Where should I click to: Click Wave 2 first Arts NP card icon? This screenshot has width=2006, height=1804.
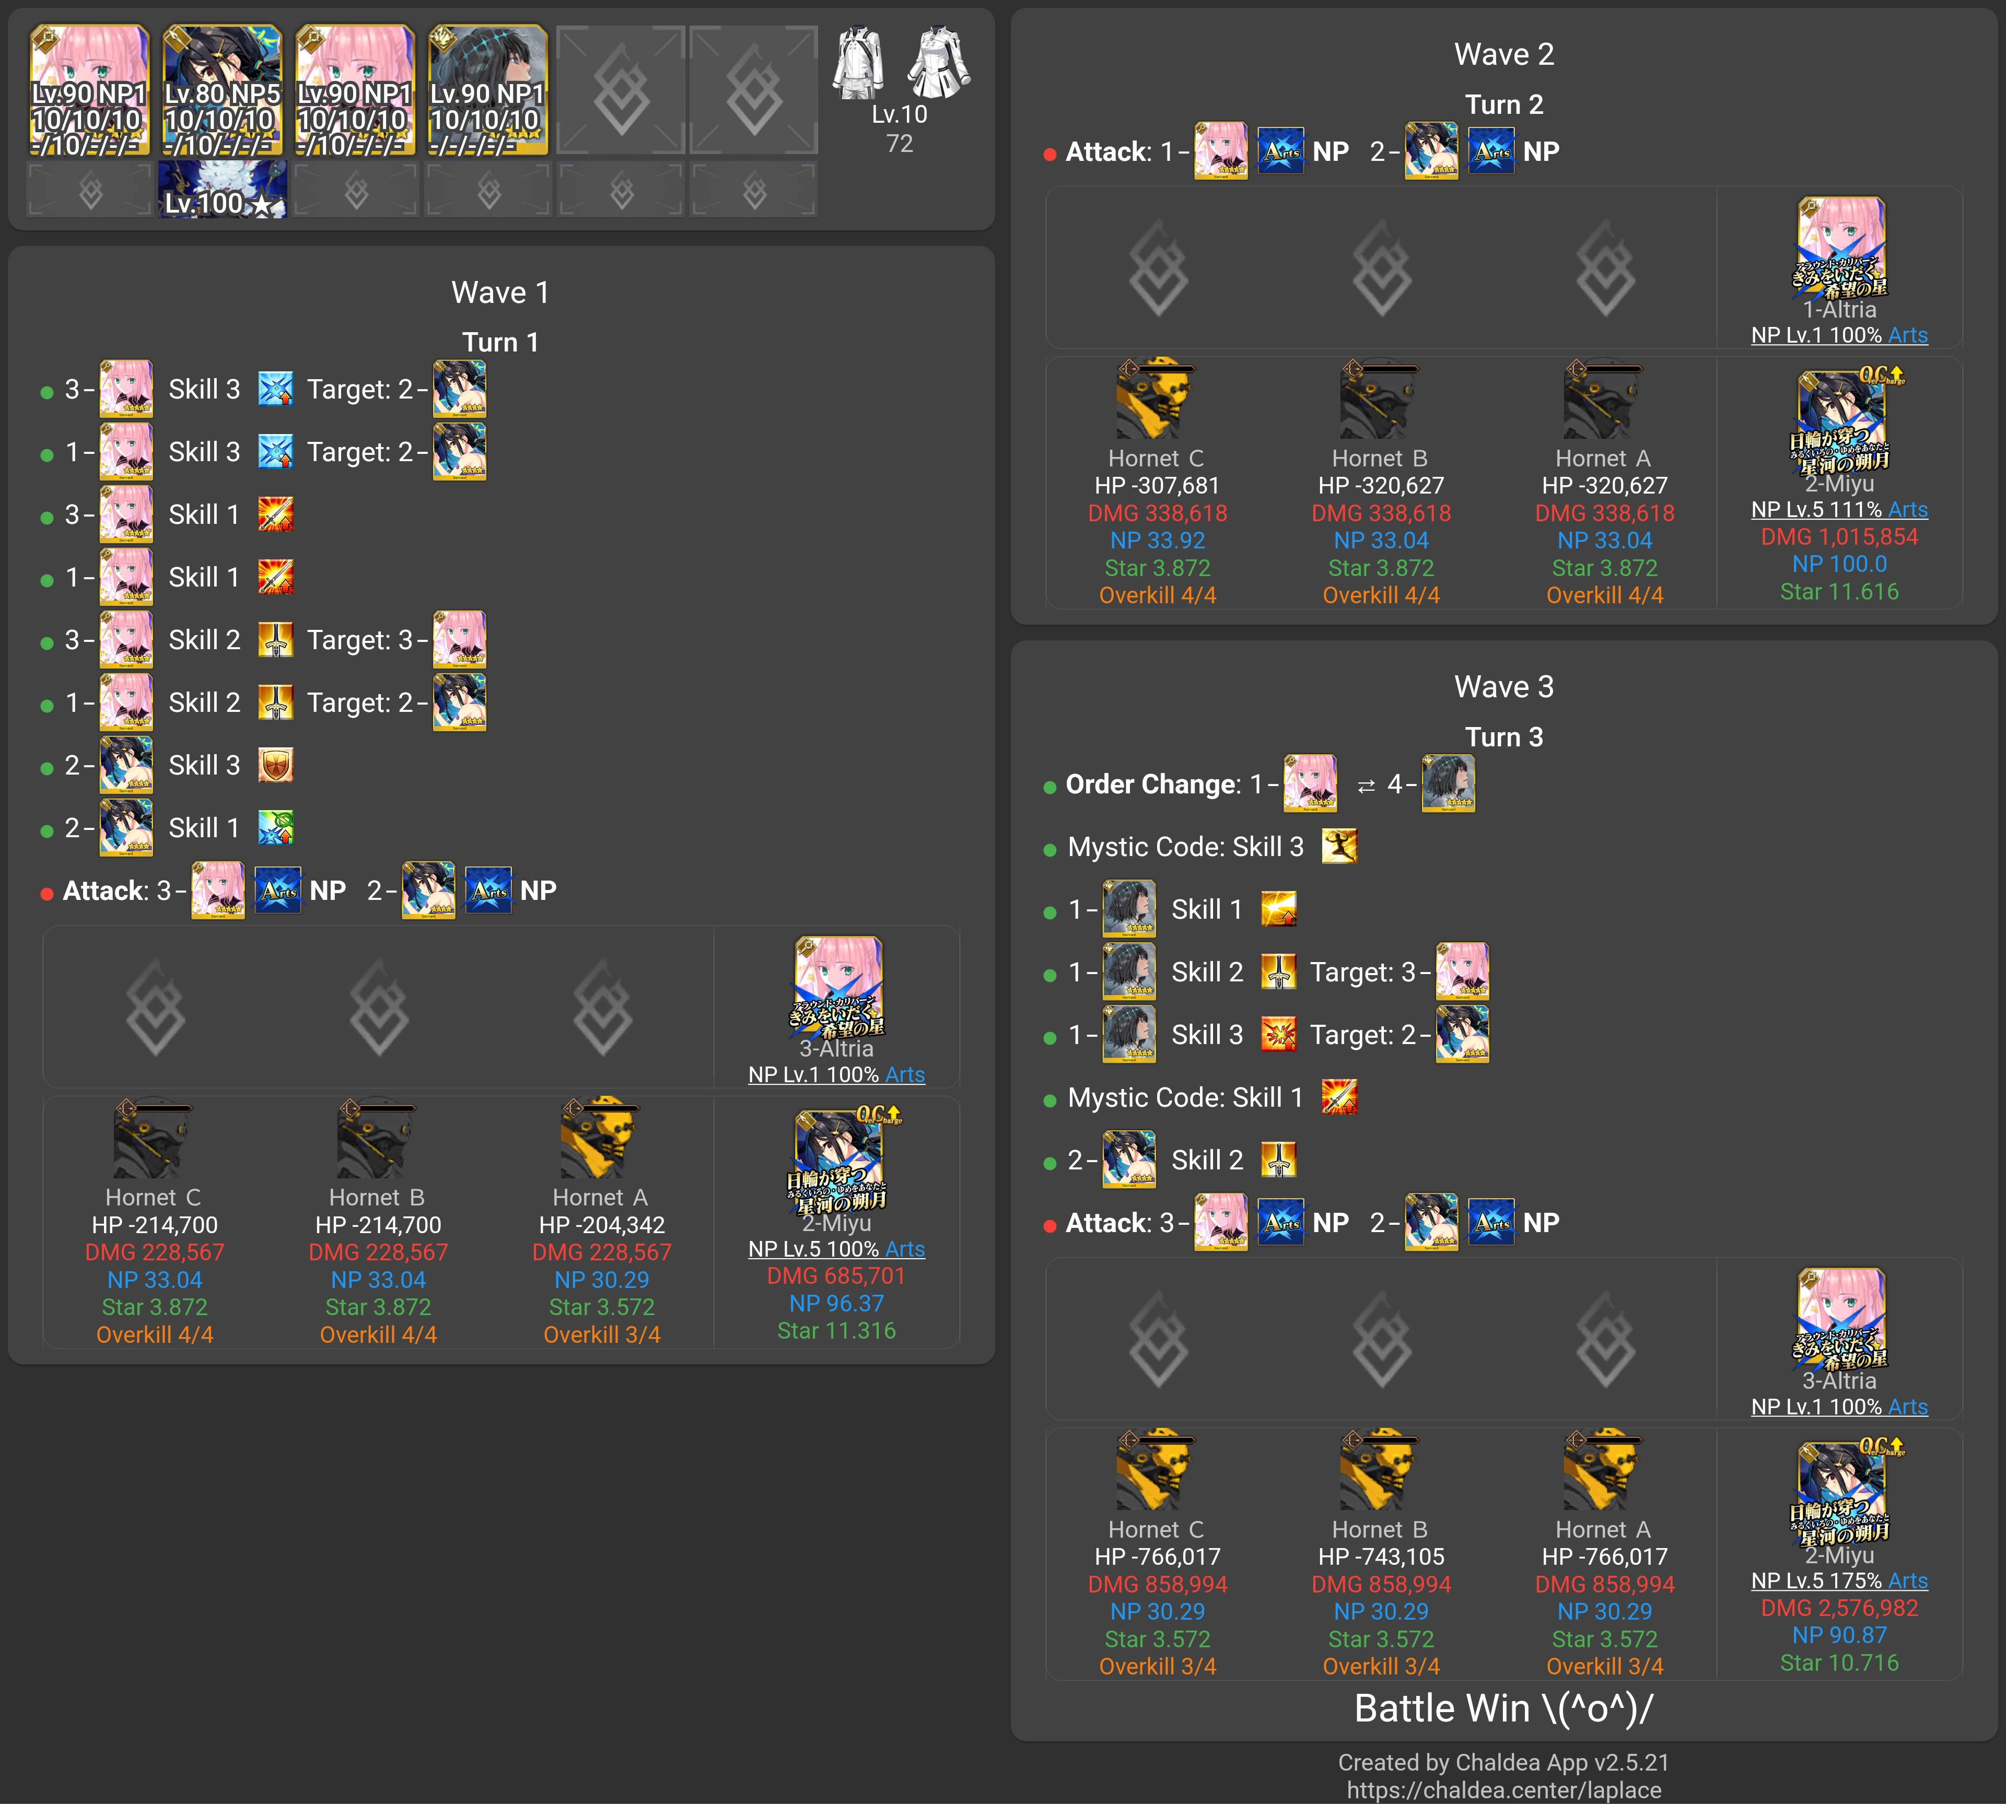1281,151
